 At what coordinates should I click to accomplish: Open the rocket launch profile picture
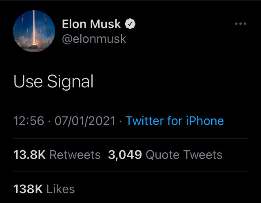34,31
